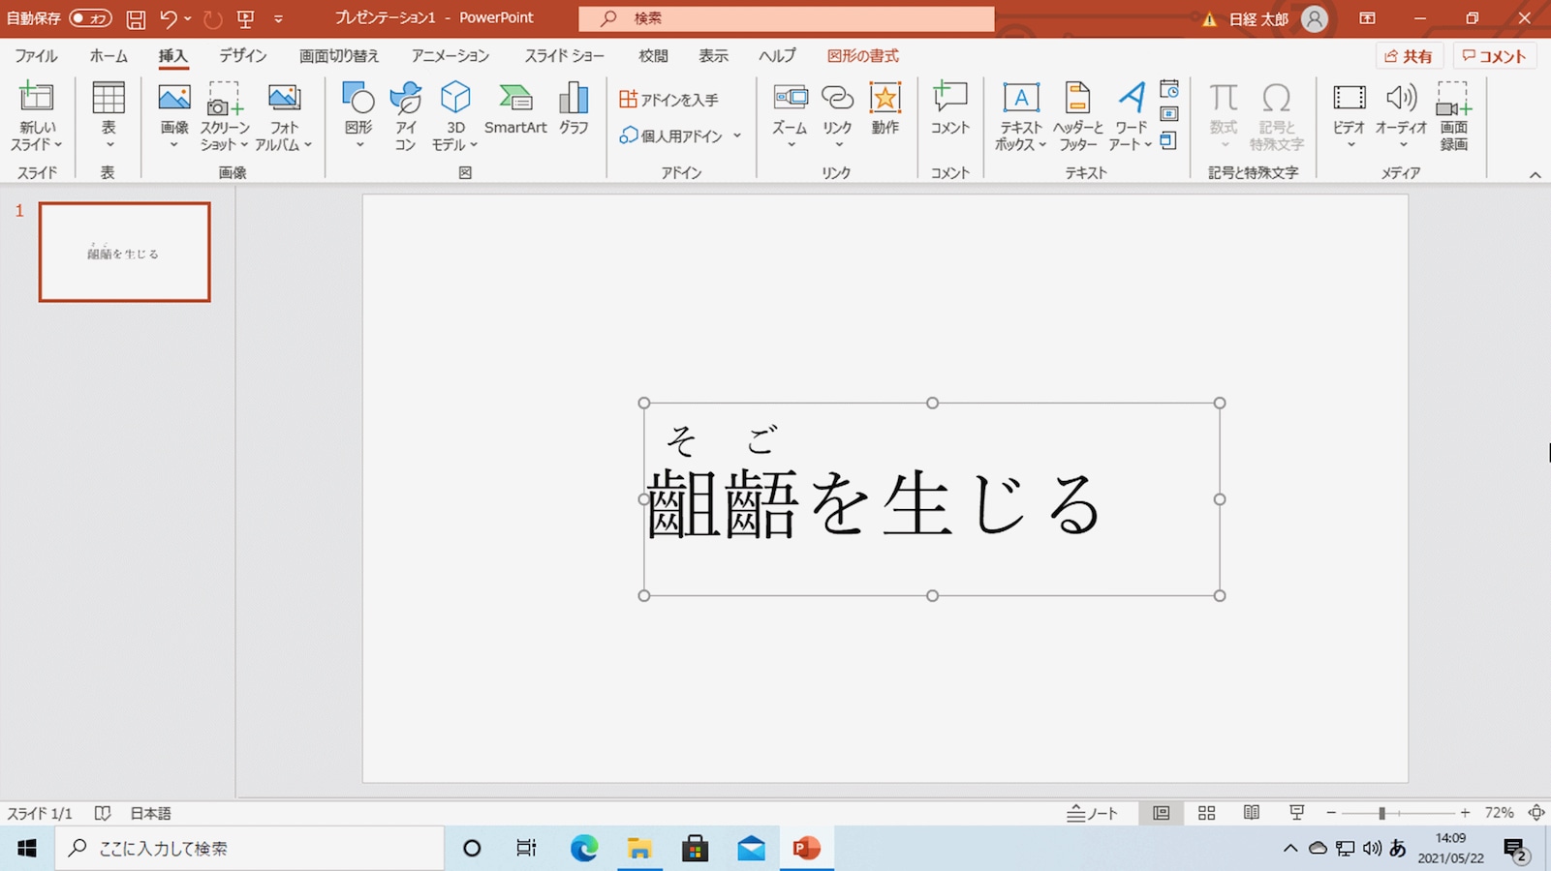Click the zoom slider in the status bar
This screenshot has height=871, width=1551.
tap(1398, 813)
